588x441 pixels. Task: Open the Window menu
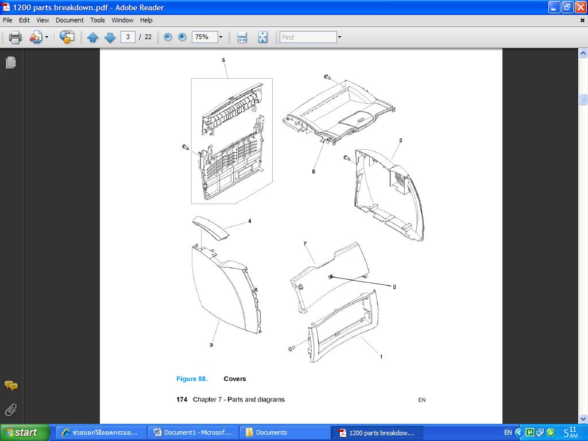(122, 20)
